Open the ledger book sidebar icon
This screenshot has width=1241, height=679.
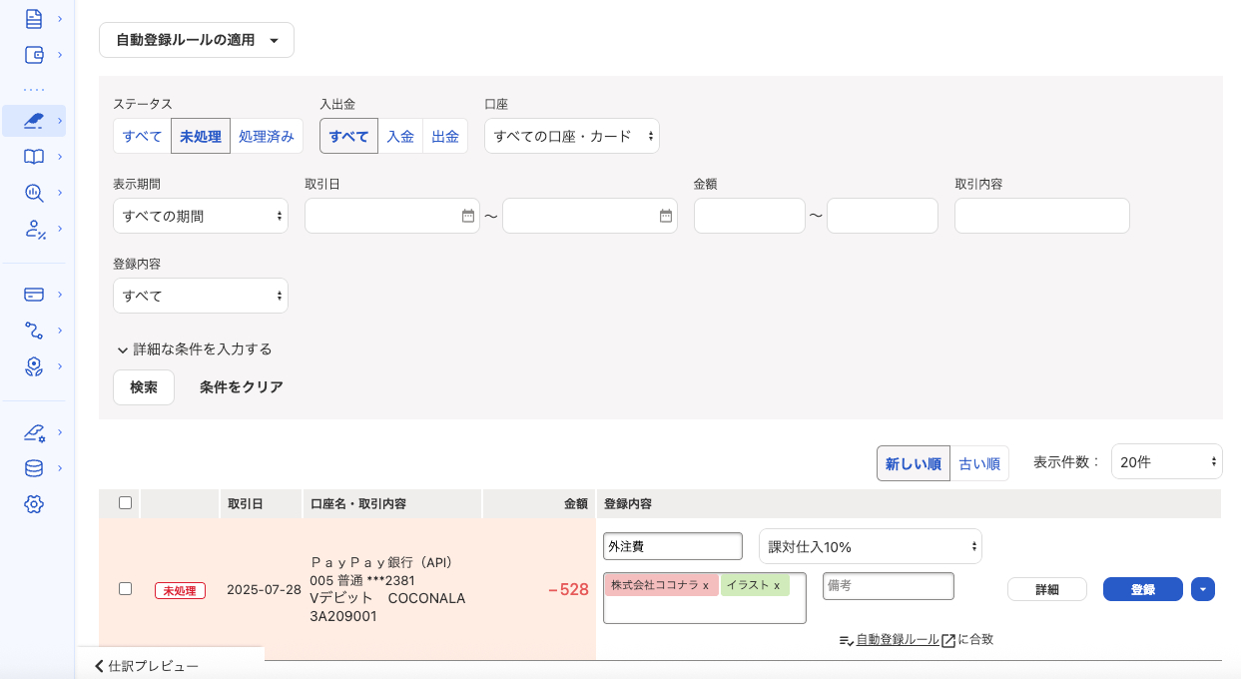33,156
